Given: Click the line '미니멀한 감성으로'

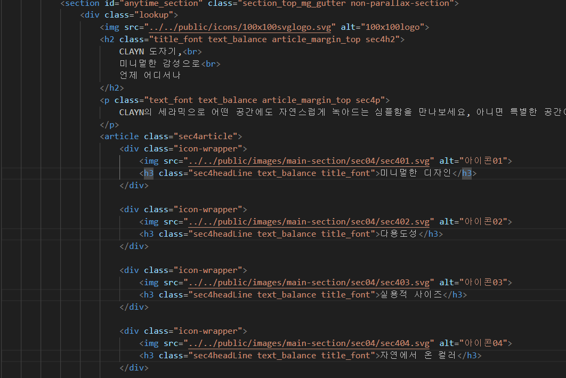Looking at the screenshot, I should tap(160, 64).
